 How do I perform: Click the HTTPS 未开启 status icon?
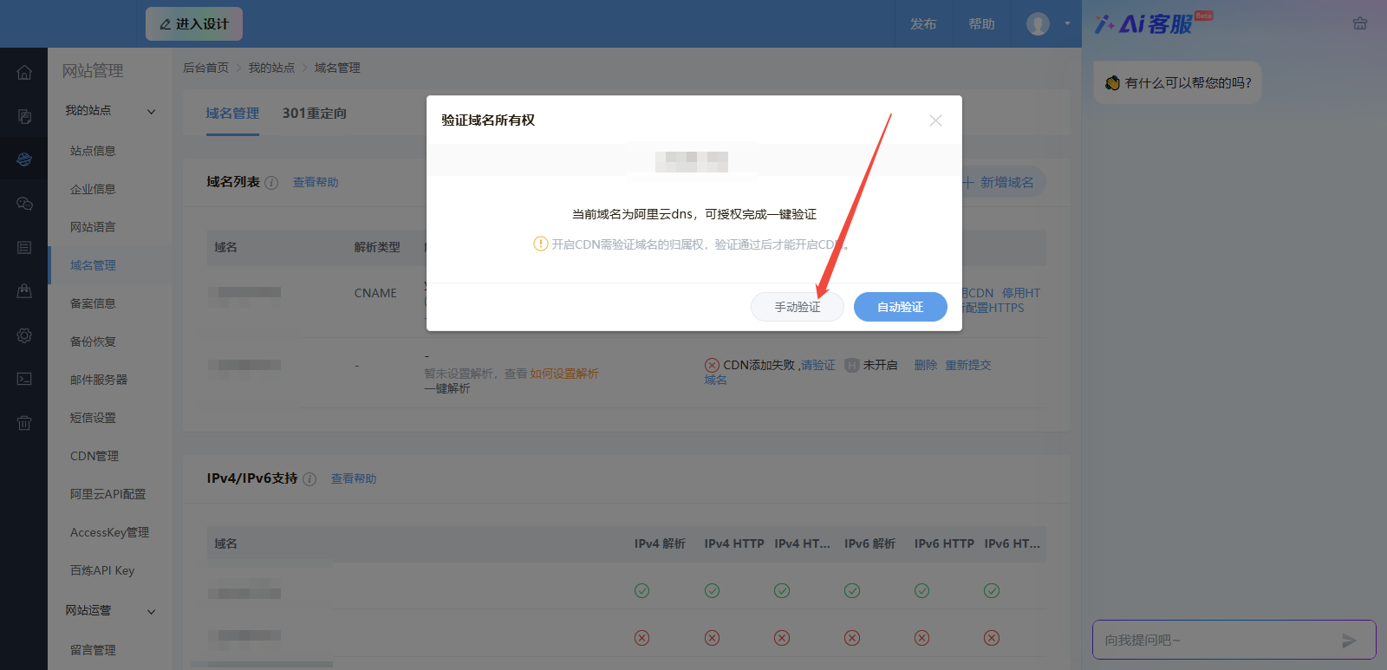click(x=851, y=366)
